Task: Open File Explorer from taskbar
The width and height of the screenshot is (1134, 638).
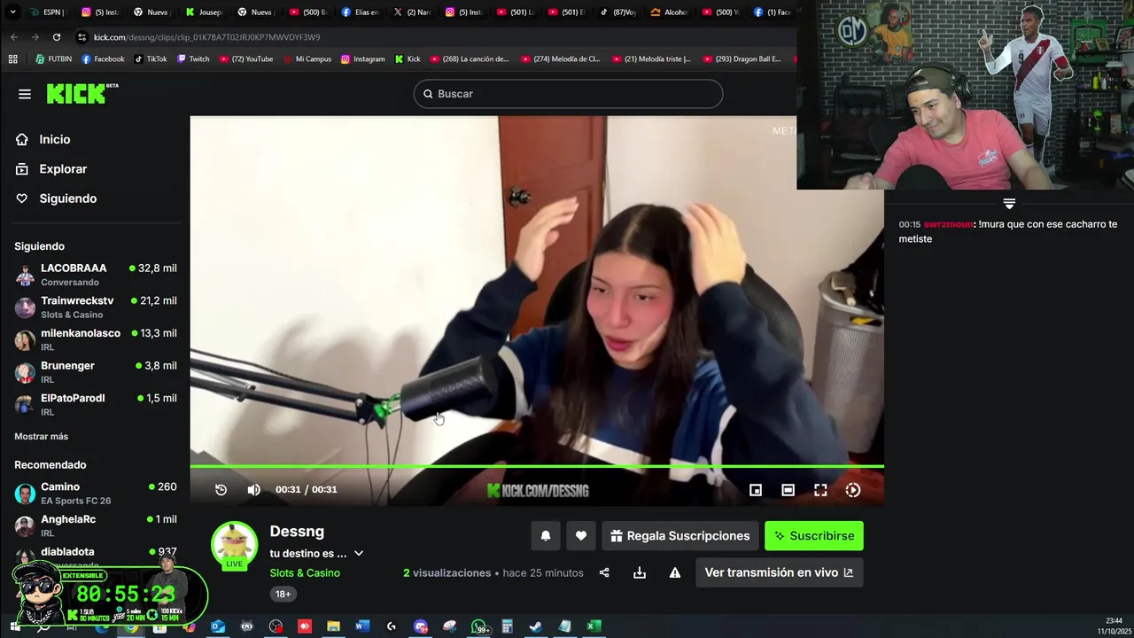Action: pos(334,626)
